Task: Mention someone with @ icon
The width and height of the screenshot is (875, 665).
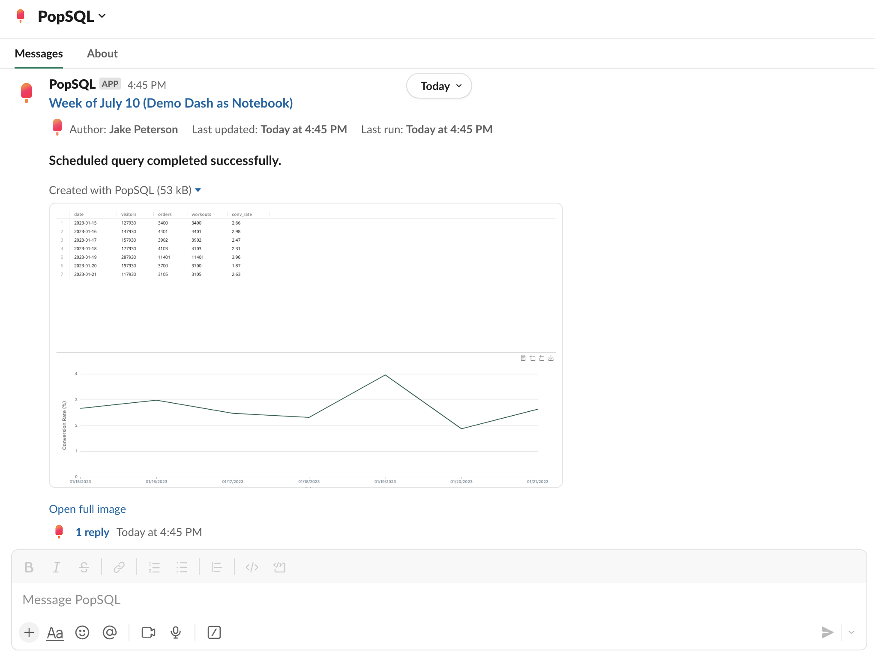Action: point(110,632)
